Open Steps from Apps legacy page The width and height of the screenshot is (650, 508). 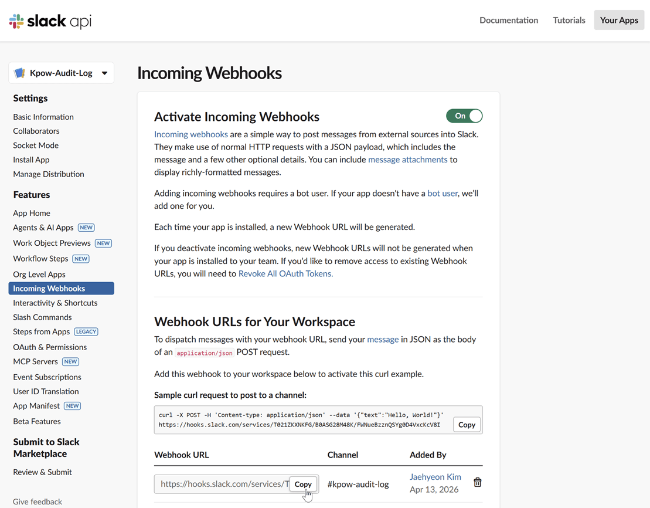point(42,331)
